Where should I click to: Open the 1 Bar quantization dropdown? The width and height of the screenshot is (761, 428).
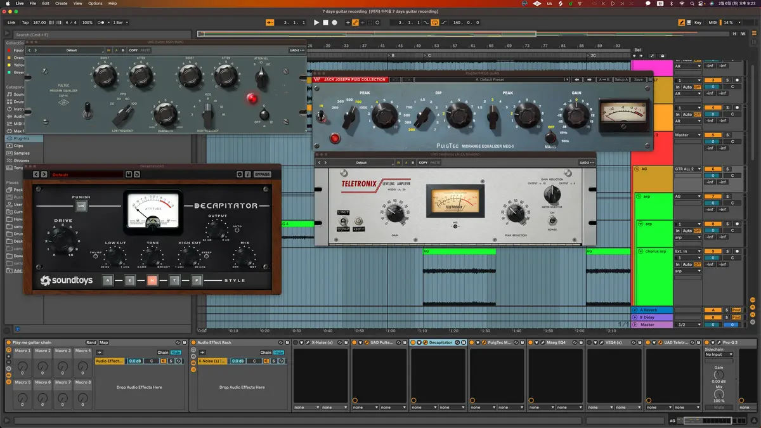[x=120, y=23]
